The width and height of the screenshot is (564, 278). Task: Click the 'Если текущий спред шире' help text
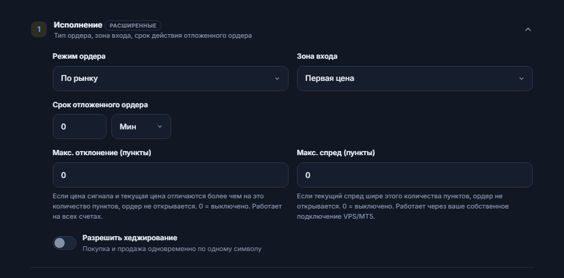(x=403, y=207)
